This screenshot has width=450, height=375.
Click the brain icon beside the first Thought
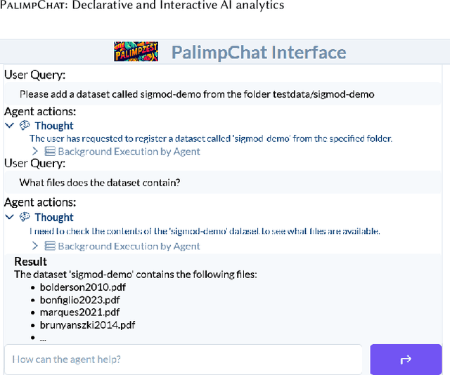click(25, 126)
